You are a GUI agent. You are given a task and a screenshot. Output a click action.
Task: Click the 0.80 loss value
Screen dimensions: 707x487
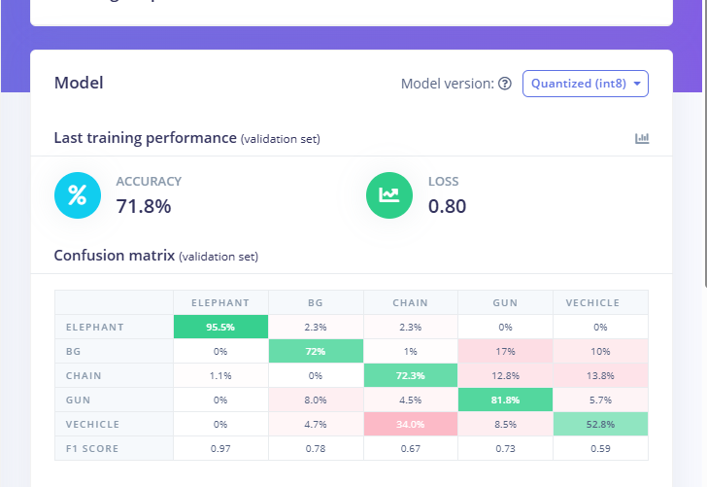coord(447,206)
